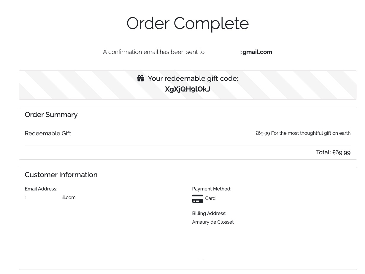
Task: Click the Email Address label
Action: coord(41,189)
